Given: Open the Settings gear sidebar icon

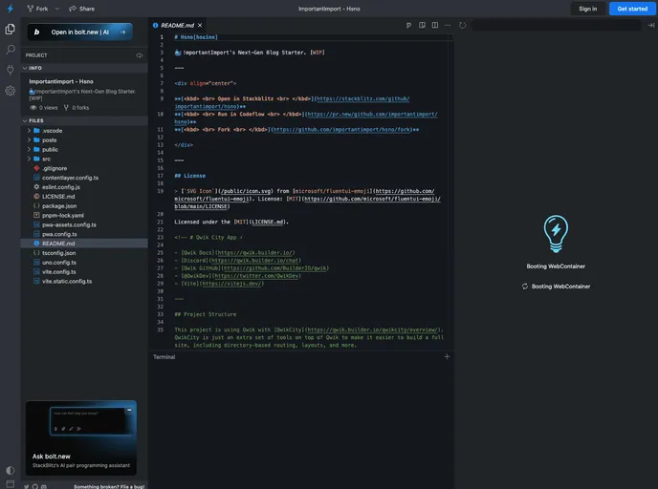Looking at the screenshot, I should [x=11, y=91].
